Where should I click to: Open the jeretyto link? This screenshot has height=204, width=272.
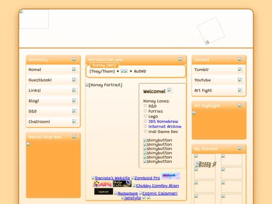click(131, 198)
